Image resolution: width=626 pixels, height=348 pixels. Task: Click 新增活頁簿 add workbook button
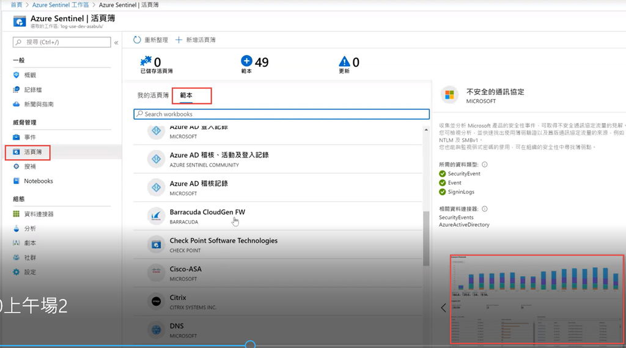[x=196, y=40]
